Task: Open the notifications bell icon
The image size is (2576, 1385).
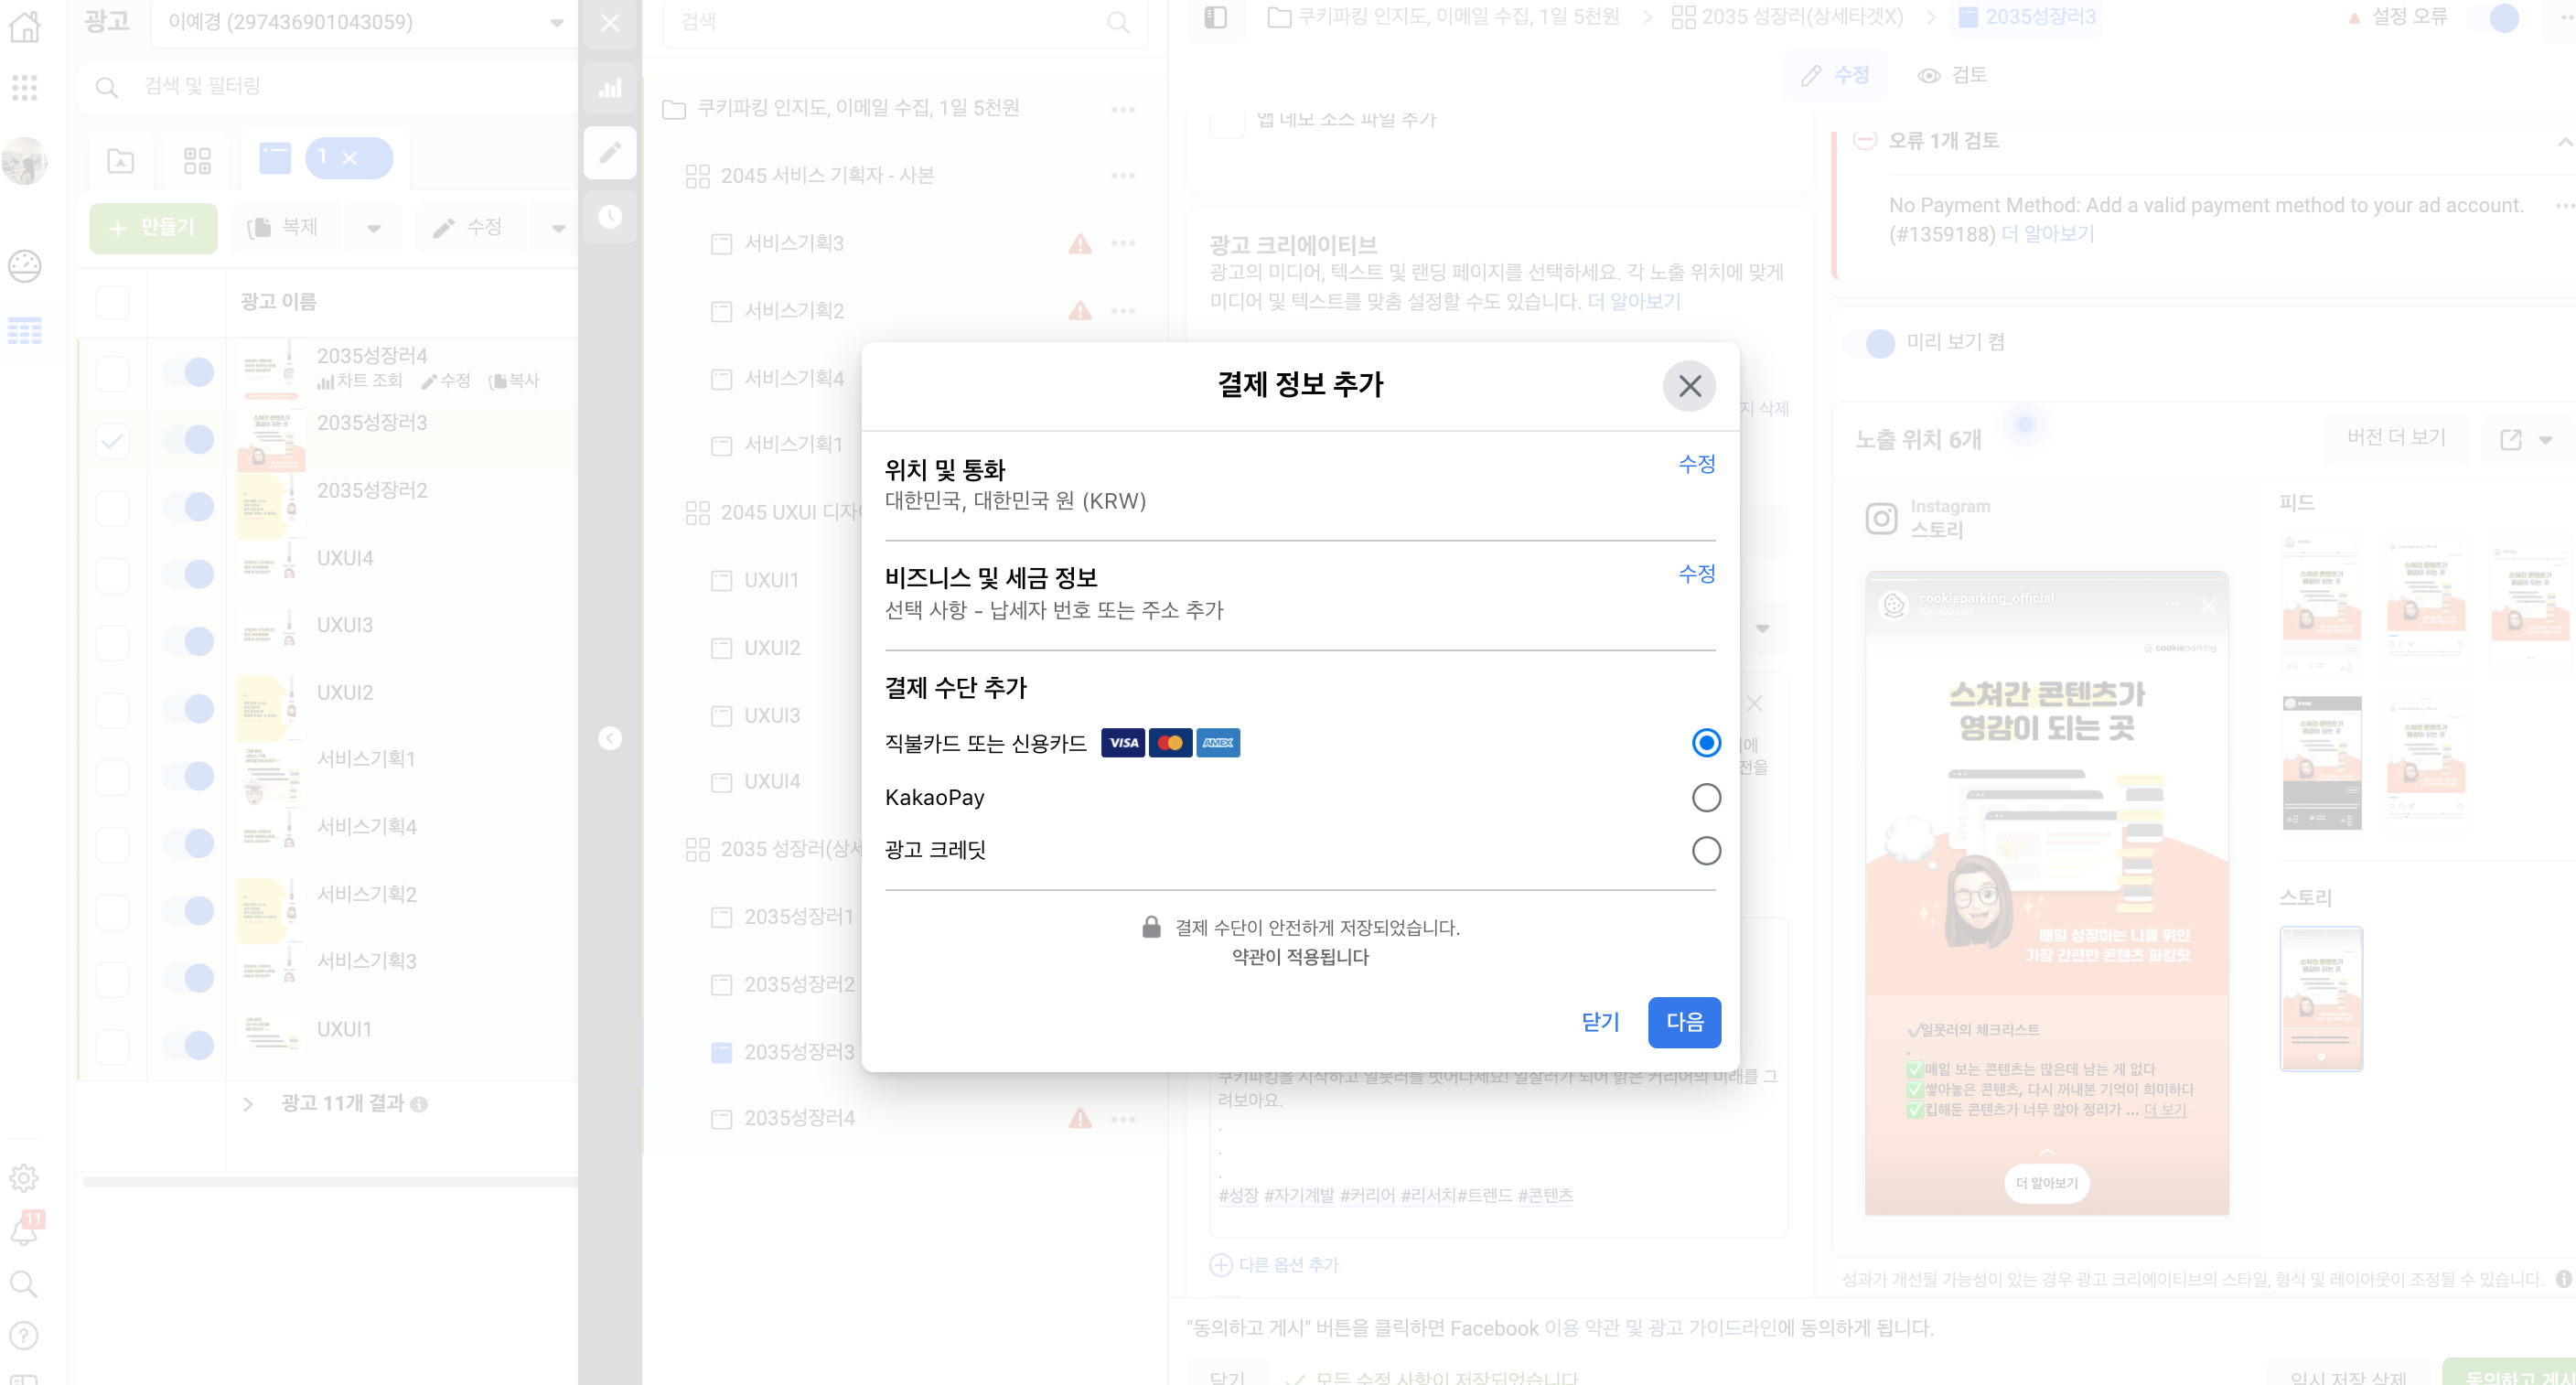Action: (x=24, y=1231)
